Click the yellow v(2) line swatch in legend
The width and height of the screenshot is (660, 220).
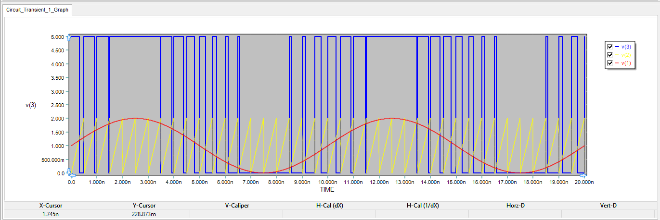pos(617,55)
